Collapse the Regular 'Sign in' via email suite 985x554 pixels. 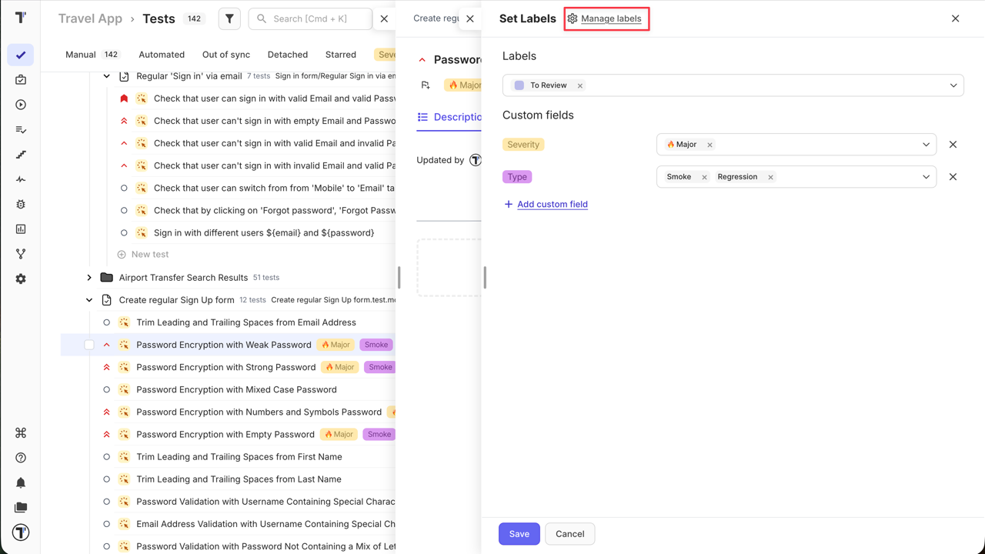(107, 76)
